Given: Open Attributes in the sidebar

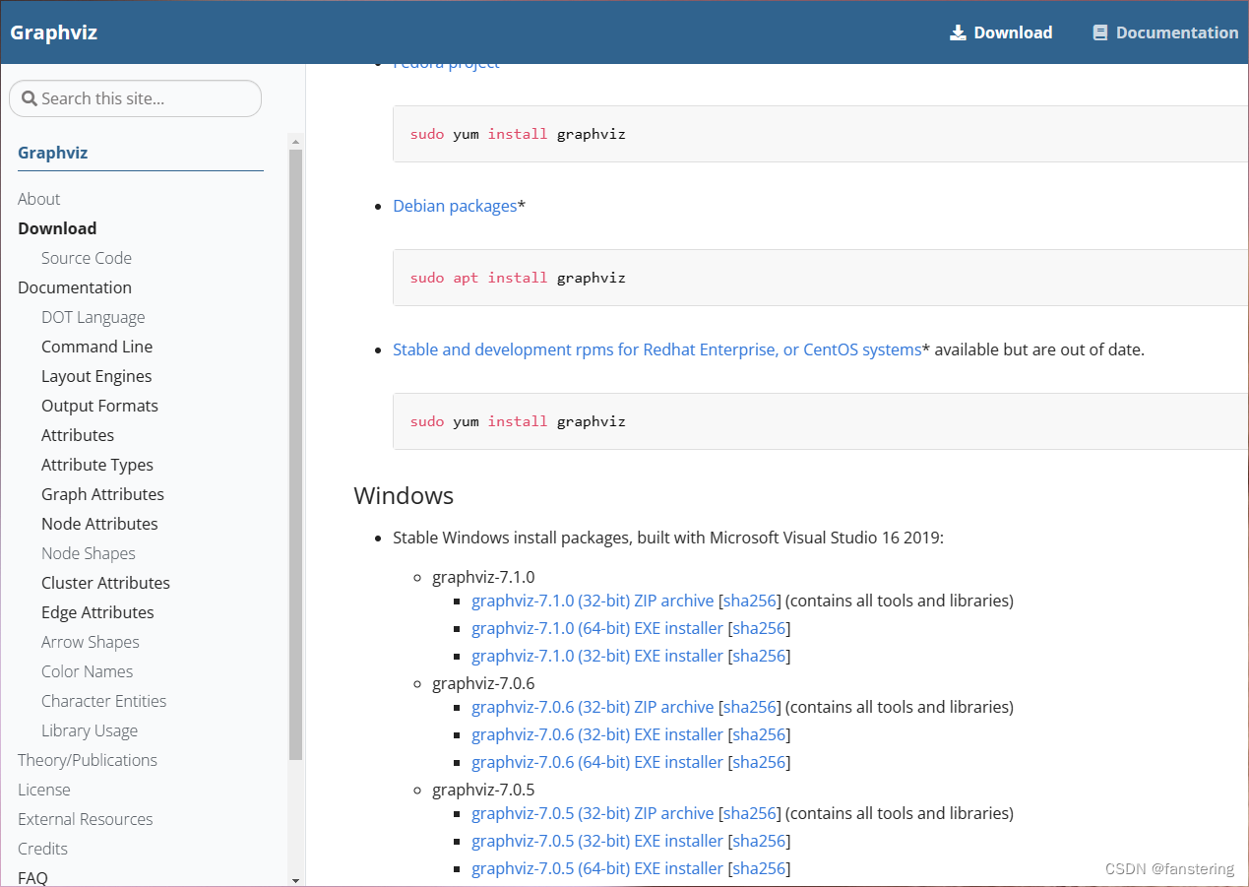Looking at the screenshot, I should click(x=78, y=435).
